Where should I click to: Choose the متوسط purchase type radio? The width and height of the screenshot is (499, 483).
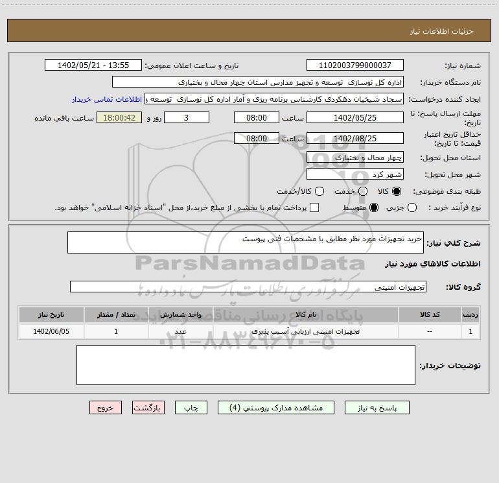click(x=374, y=207)
